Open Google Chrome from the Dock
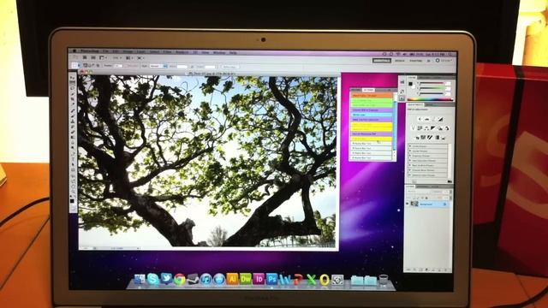Viewport: 548px width, 308px height. 180,279
